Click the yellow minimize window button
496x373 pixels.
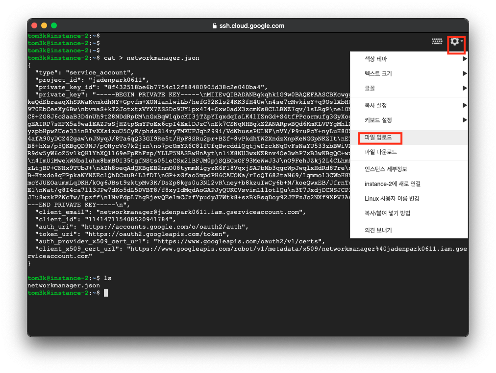click(44, 25)
